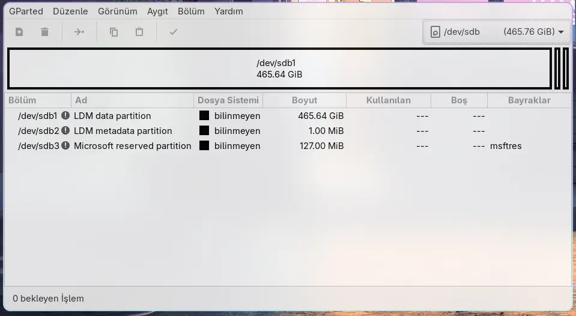The height and width of the screenshot is (316, 576).
Task: Click black file system swatch for /dev/sdb1
Action: coord(204,115)
